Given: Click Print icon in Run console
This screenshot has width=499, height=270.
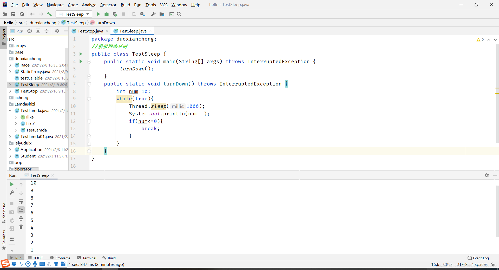Looking at the screenshot, I should [21, 218].
